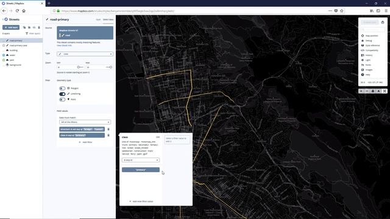This screenshot has width=390, height=219.
Task: Click the color dot of road-primary-case layer
Action: (4, 46)
